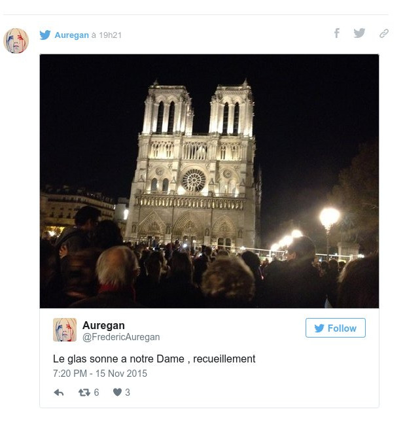Follow @FredericAuregan on Twitter

[x=335, y=328]
